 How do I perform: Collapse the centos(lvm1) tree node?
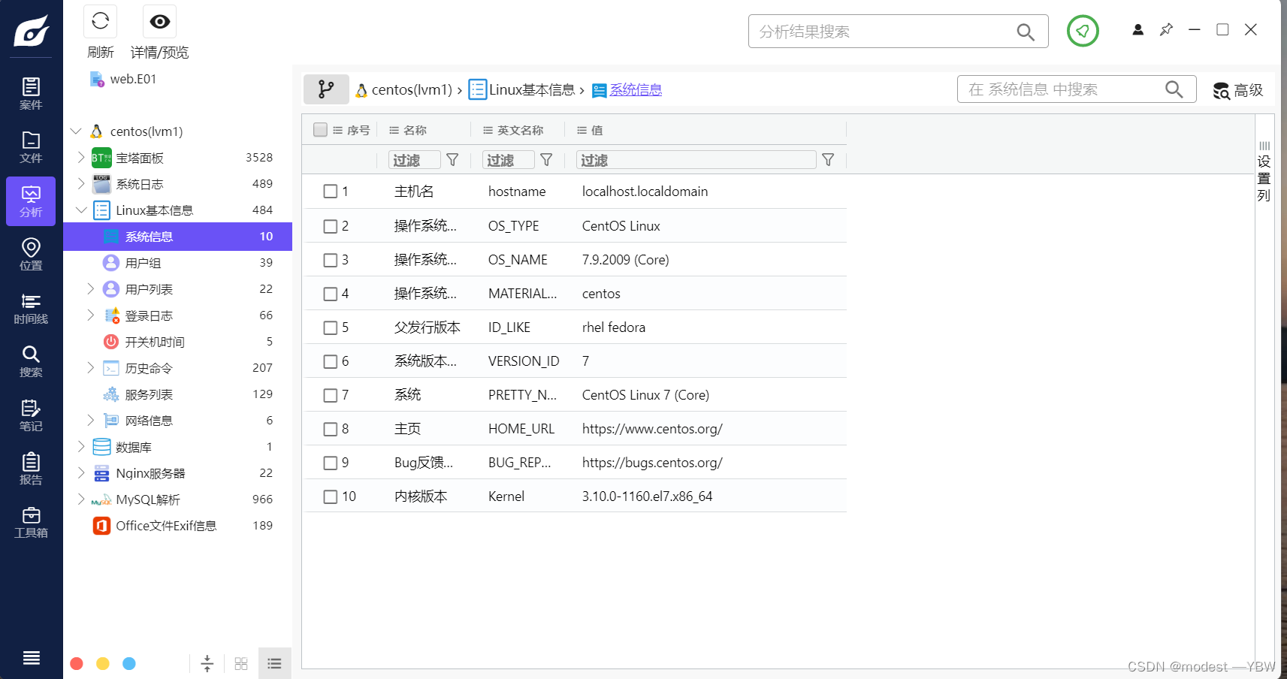[76, 131]
